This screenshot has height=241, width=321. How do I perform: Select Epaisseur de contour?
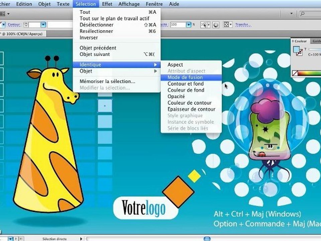191,109
